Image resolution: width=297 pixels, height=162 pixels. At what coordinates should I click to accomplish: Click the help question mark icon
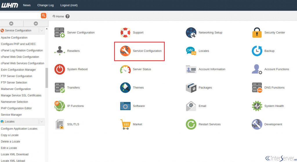tap(67, 16)
